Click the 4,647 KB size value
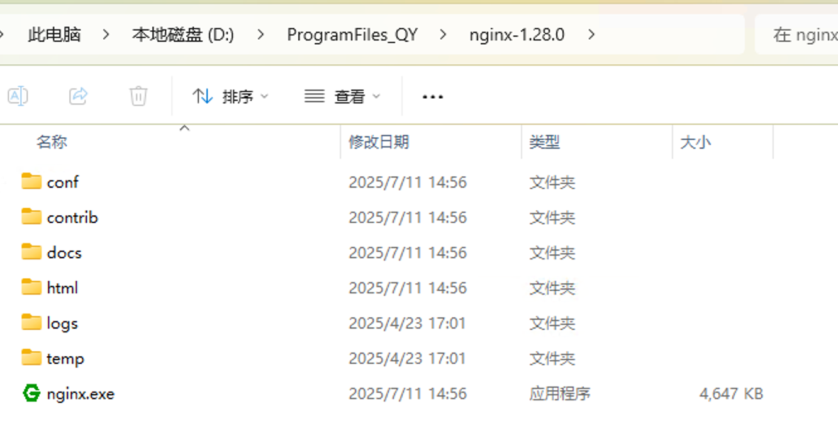Screen dimensions: 838x428 click(x=731, y=394)
